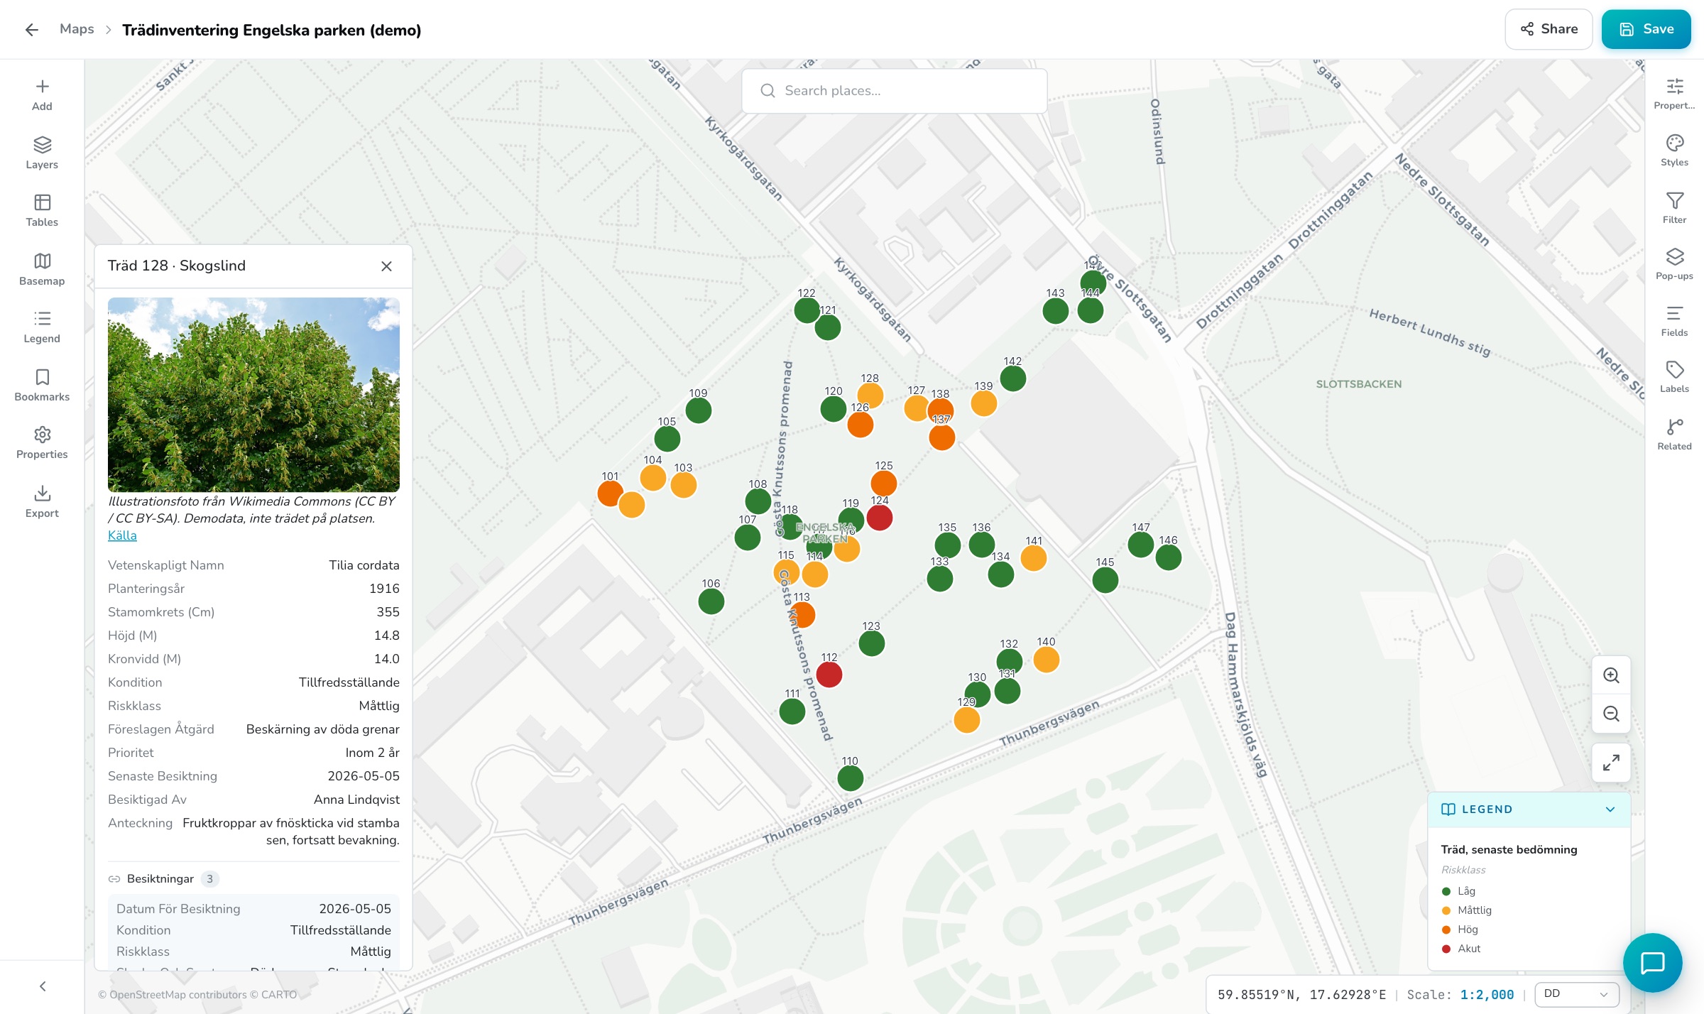1704x1014 pixels.
Task: Click the Share button
Action: click(1549, 29)
